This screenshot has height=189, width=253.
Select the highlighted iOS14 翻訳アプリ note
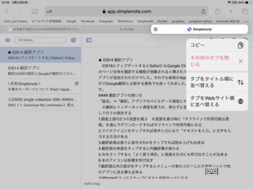click(x=41, y=55)
